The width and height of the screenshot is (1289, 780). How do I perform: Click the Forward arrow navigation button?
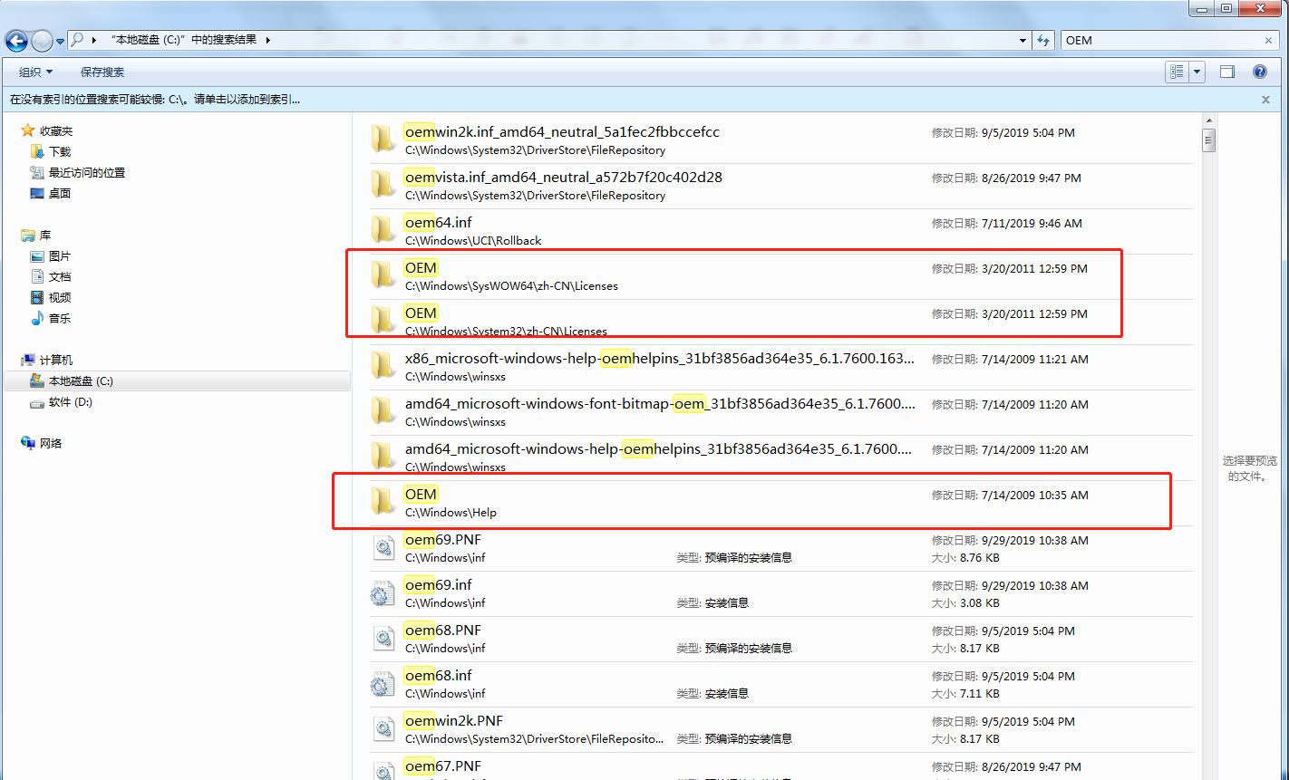pos(42,41)
